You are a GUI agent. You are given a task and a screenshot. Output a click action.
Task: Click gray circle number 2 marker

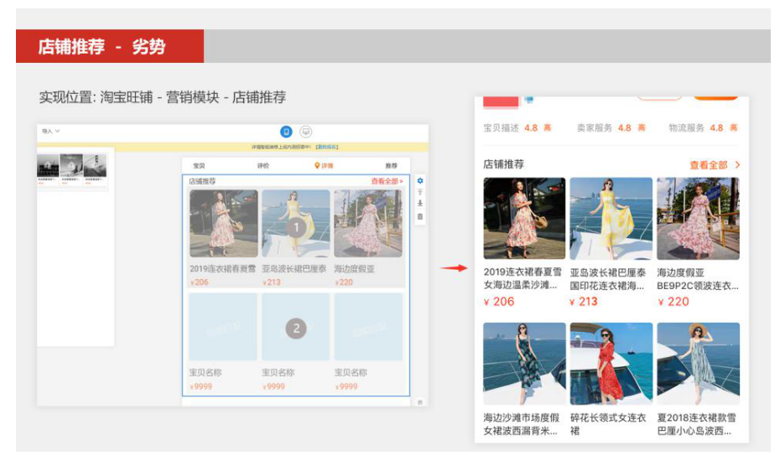(295, 329)
